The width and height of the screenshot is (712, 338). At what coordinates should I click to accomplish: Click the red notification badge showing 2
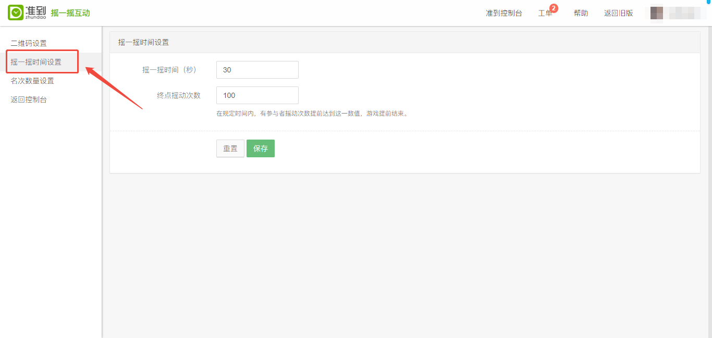[554, 8]
